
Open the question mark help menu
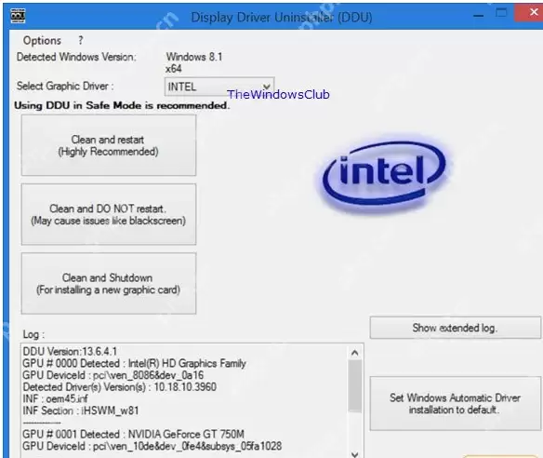[80, 41]
